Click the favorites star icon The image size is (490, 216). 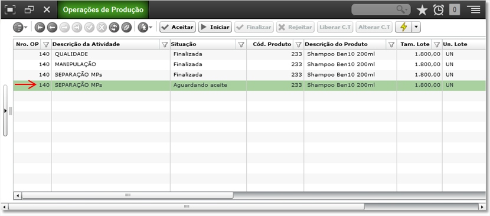pos(422,10)
